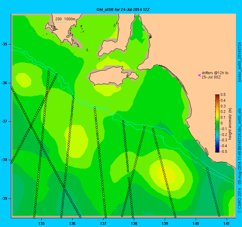Screen dimensions: 242x227
Task: Click the CSIRO 2014 copyright text
Action: [x=239, y=199]
